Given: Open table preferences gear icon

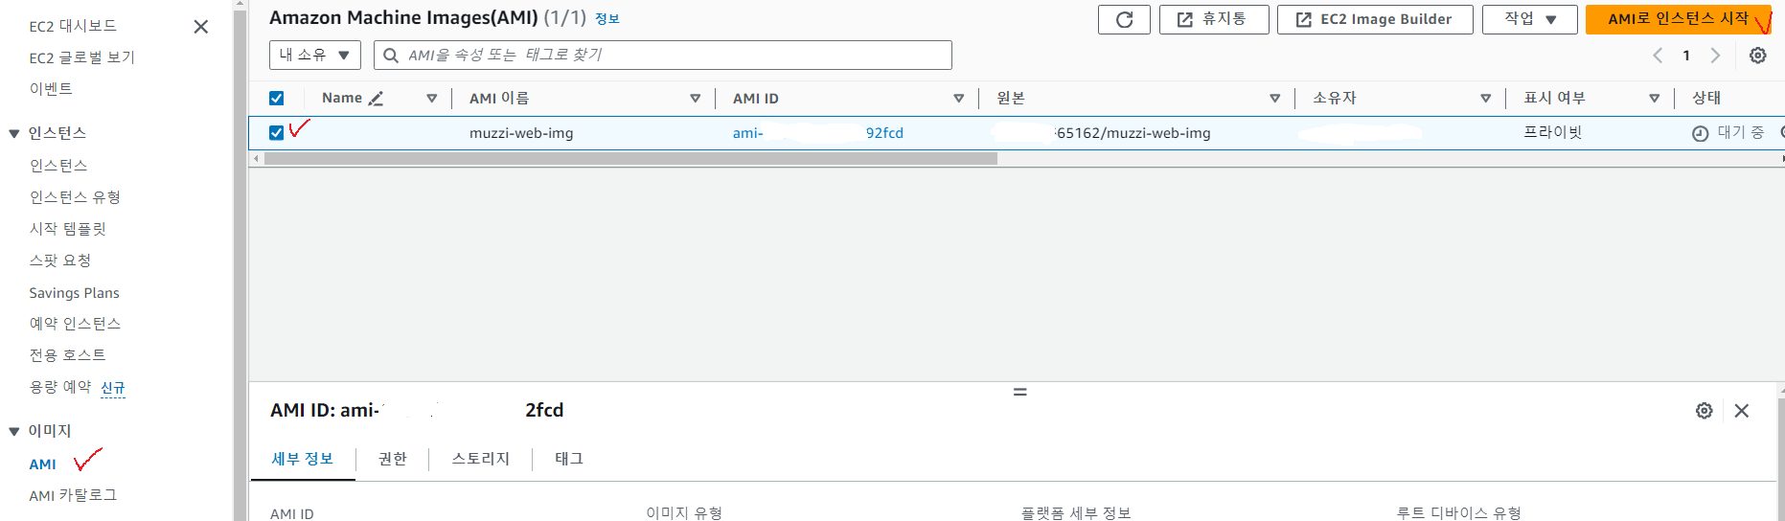Looking at the screenshot, I should pos(1758,56).
